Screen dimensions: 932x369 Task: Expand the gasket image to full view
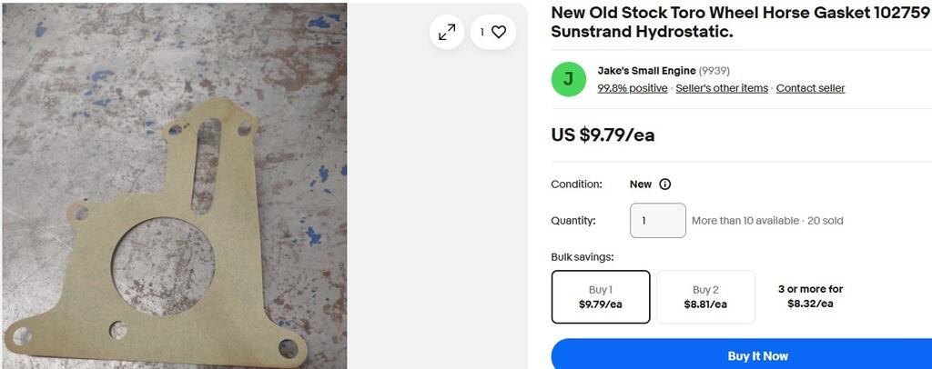pos(447,33)
